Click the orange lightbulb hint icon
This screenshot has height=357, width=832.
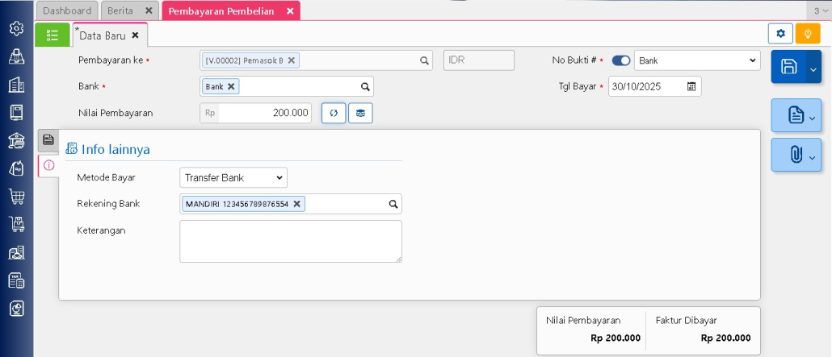coord(806,34)
